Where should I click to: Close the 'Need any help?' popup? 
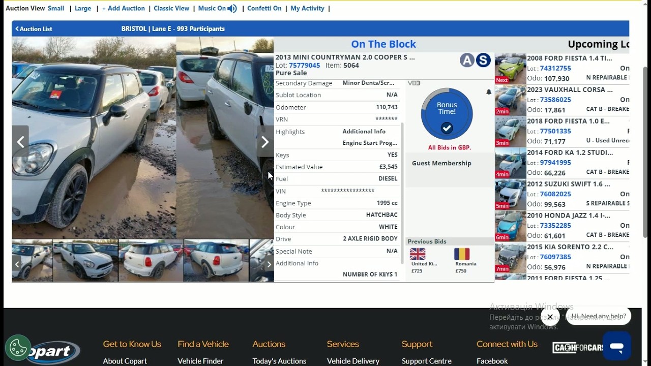(x=550, y=317)
